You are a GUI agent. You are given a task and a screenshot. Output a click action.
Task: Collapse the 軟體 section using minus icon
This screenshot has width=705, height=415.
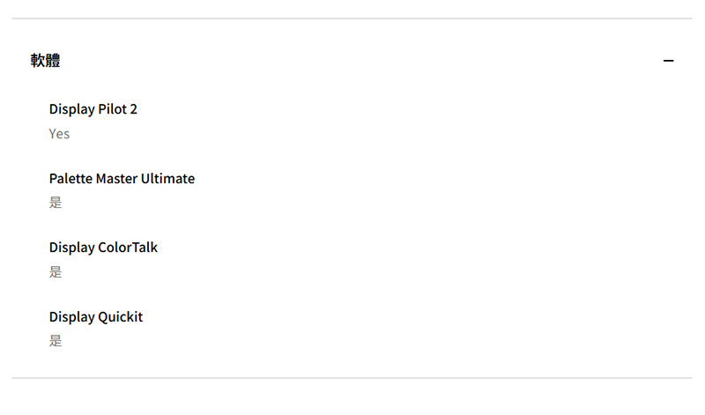click(668, 61)
